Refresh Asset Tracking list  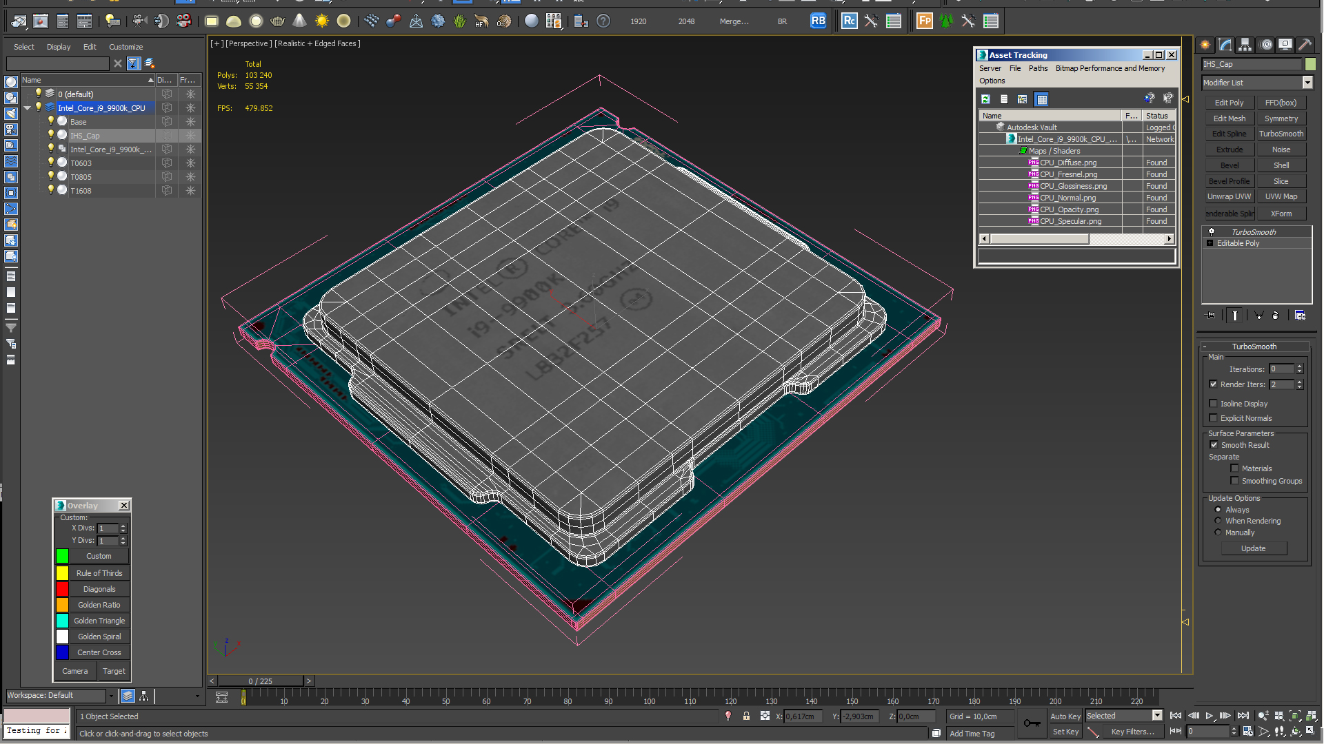pos(986,99)
